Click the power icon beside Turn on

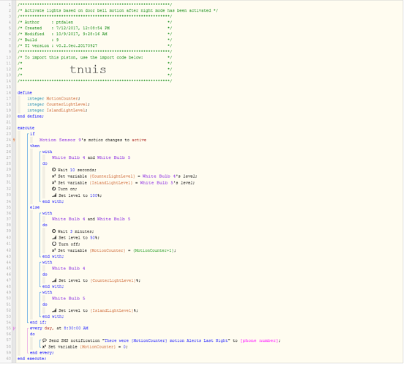pyautogui.click(x=54, y=190)
